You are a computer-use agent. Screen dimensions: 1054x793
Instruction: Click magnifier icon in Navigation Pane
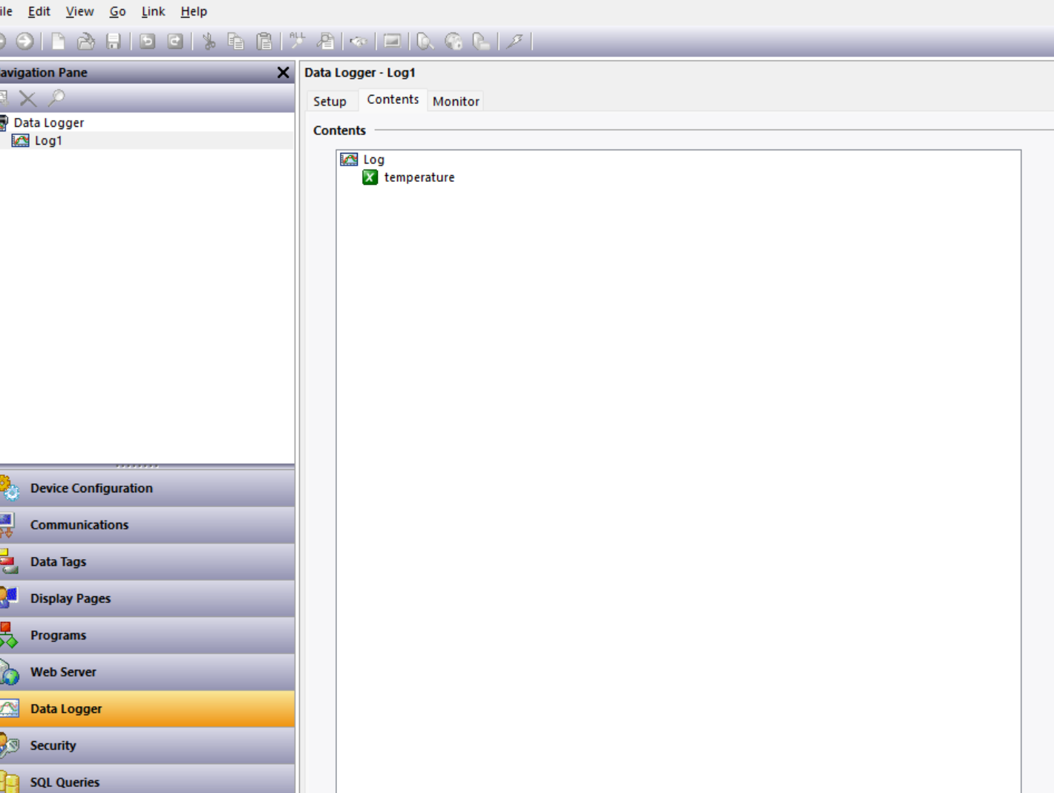(x=56, y=98)
